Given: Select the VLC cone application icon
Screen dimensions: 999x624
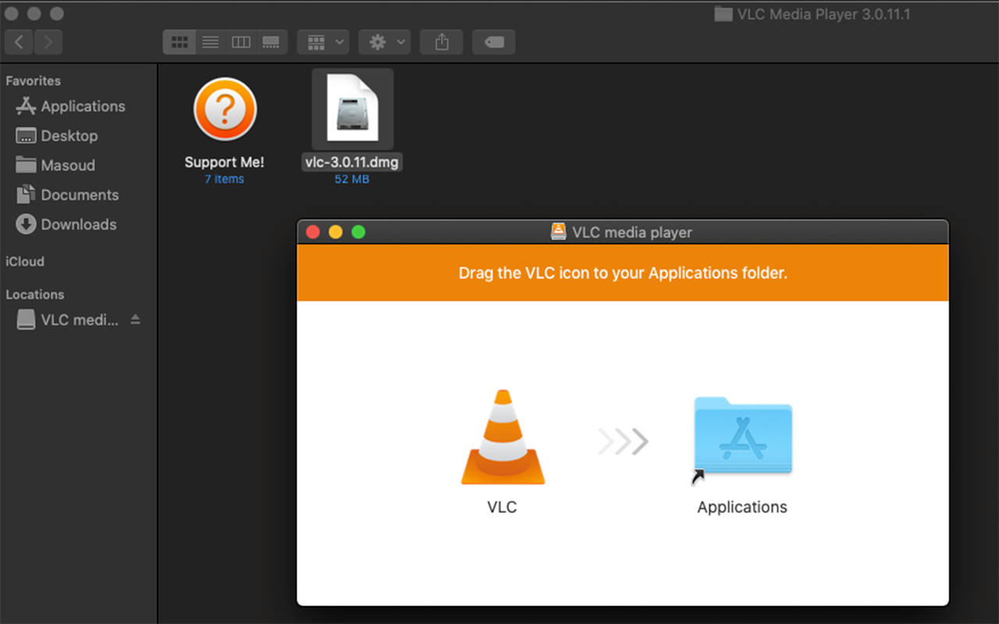Looking at the screenshot, I should coord(503,438).
